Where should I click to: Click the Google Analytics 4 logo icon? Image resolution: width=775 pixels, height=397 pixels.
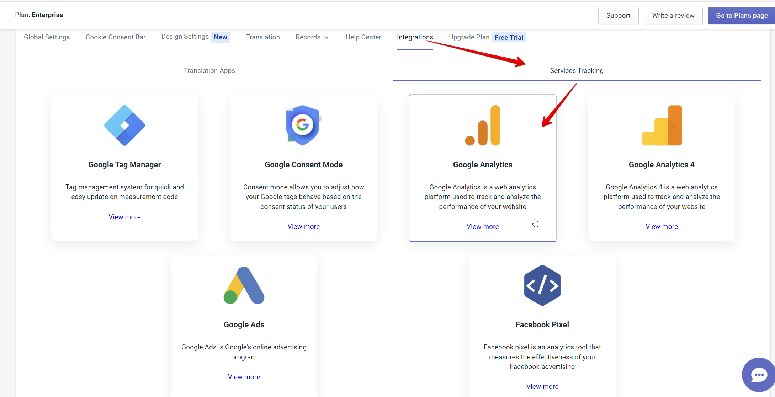pyautogui.click(x=662, y=125)
